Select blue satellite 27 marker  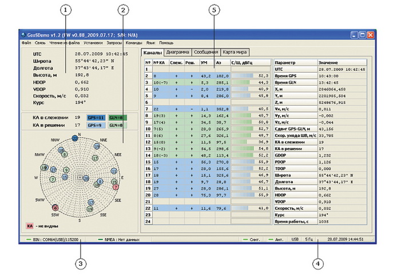53,170
